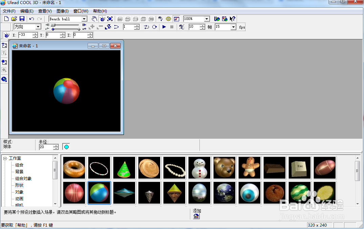Select 动画 in the library tree
This screenshot has width=364, height=229.
(19, 199)
